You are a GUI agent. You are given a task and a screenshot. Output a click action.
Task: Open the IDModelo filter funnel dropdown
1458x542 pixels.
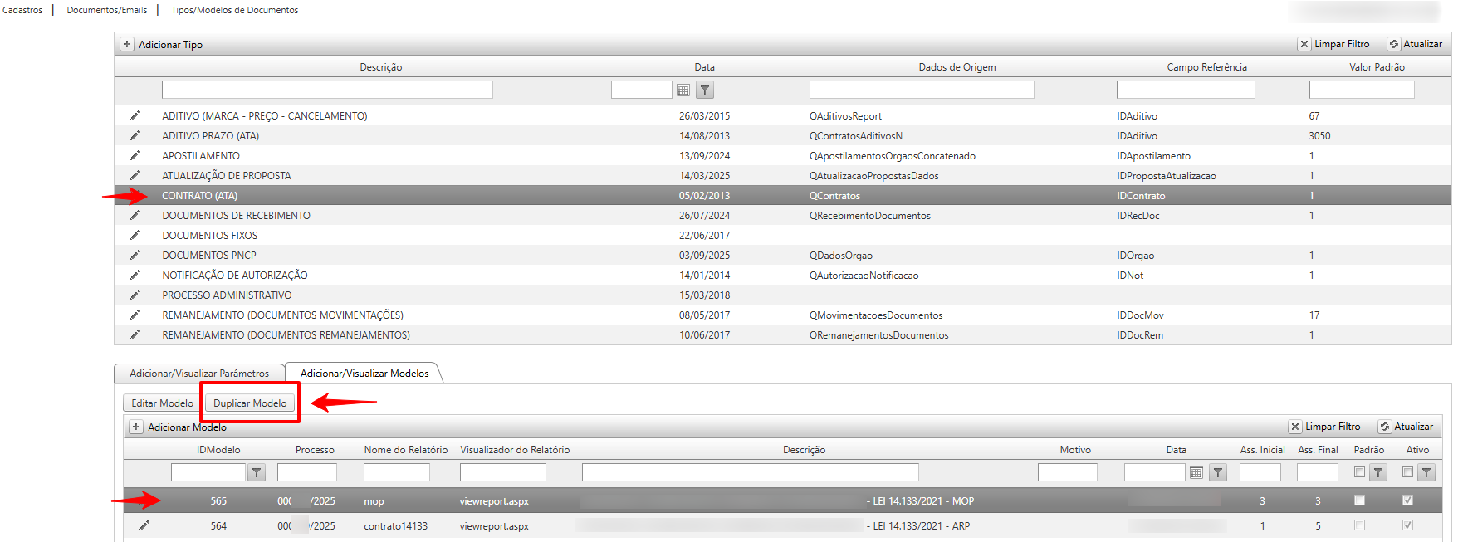coord(257,473)
